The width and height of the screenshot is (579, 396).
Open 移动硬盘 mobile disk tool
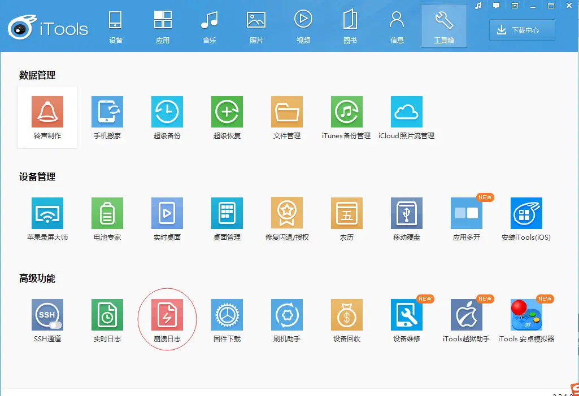[x=406, y=219]
